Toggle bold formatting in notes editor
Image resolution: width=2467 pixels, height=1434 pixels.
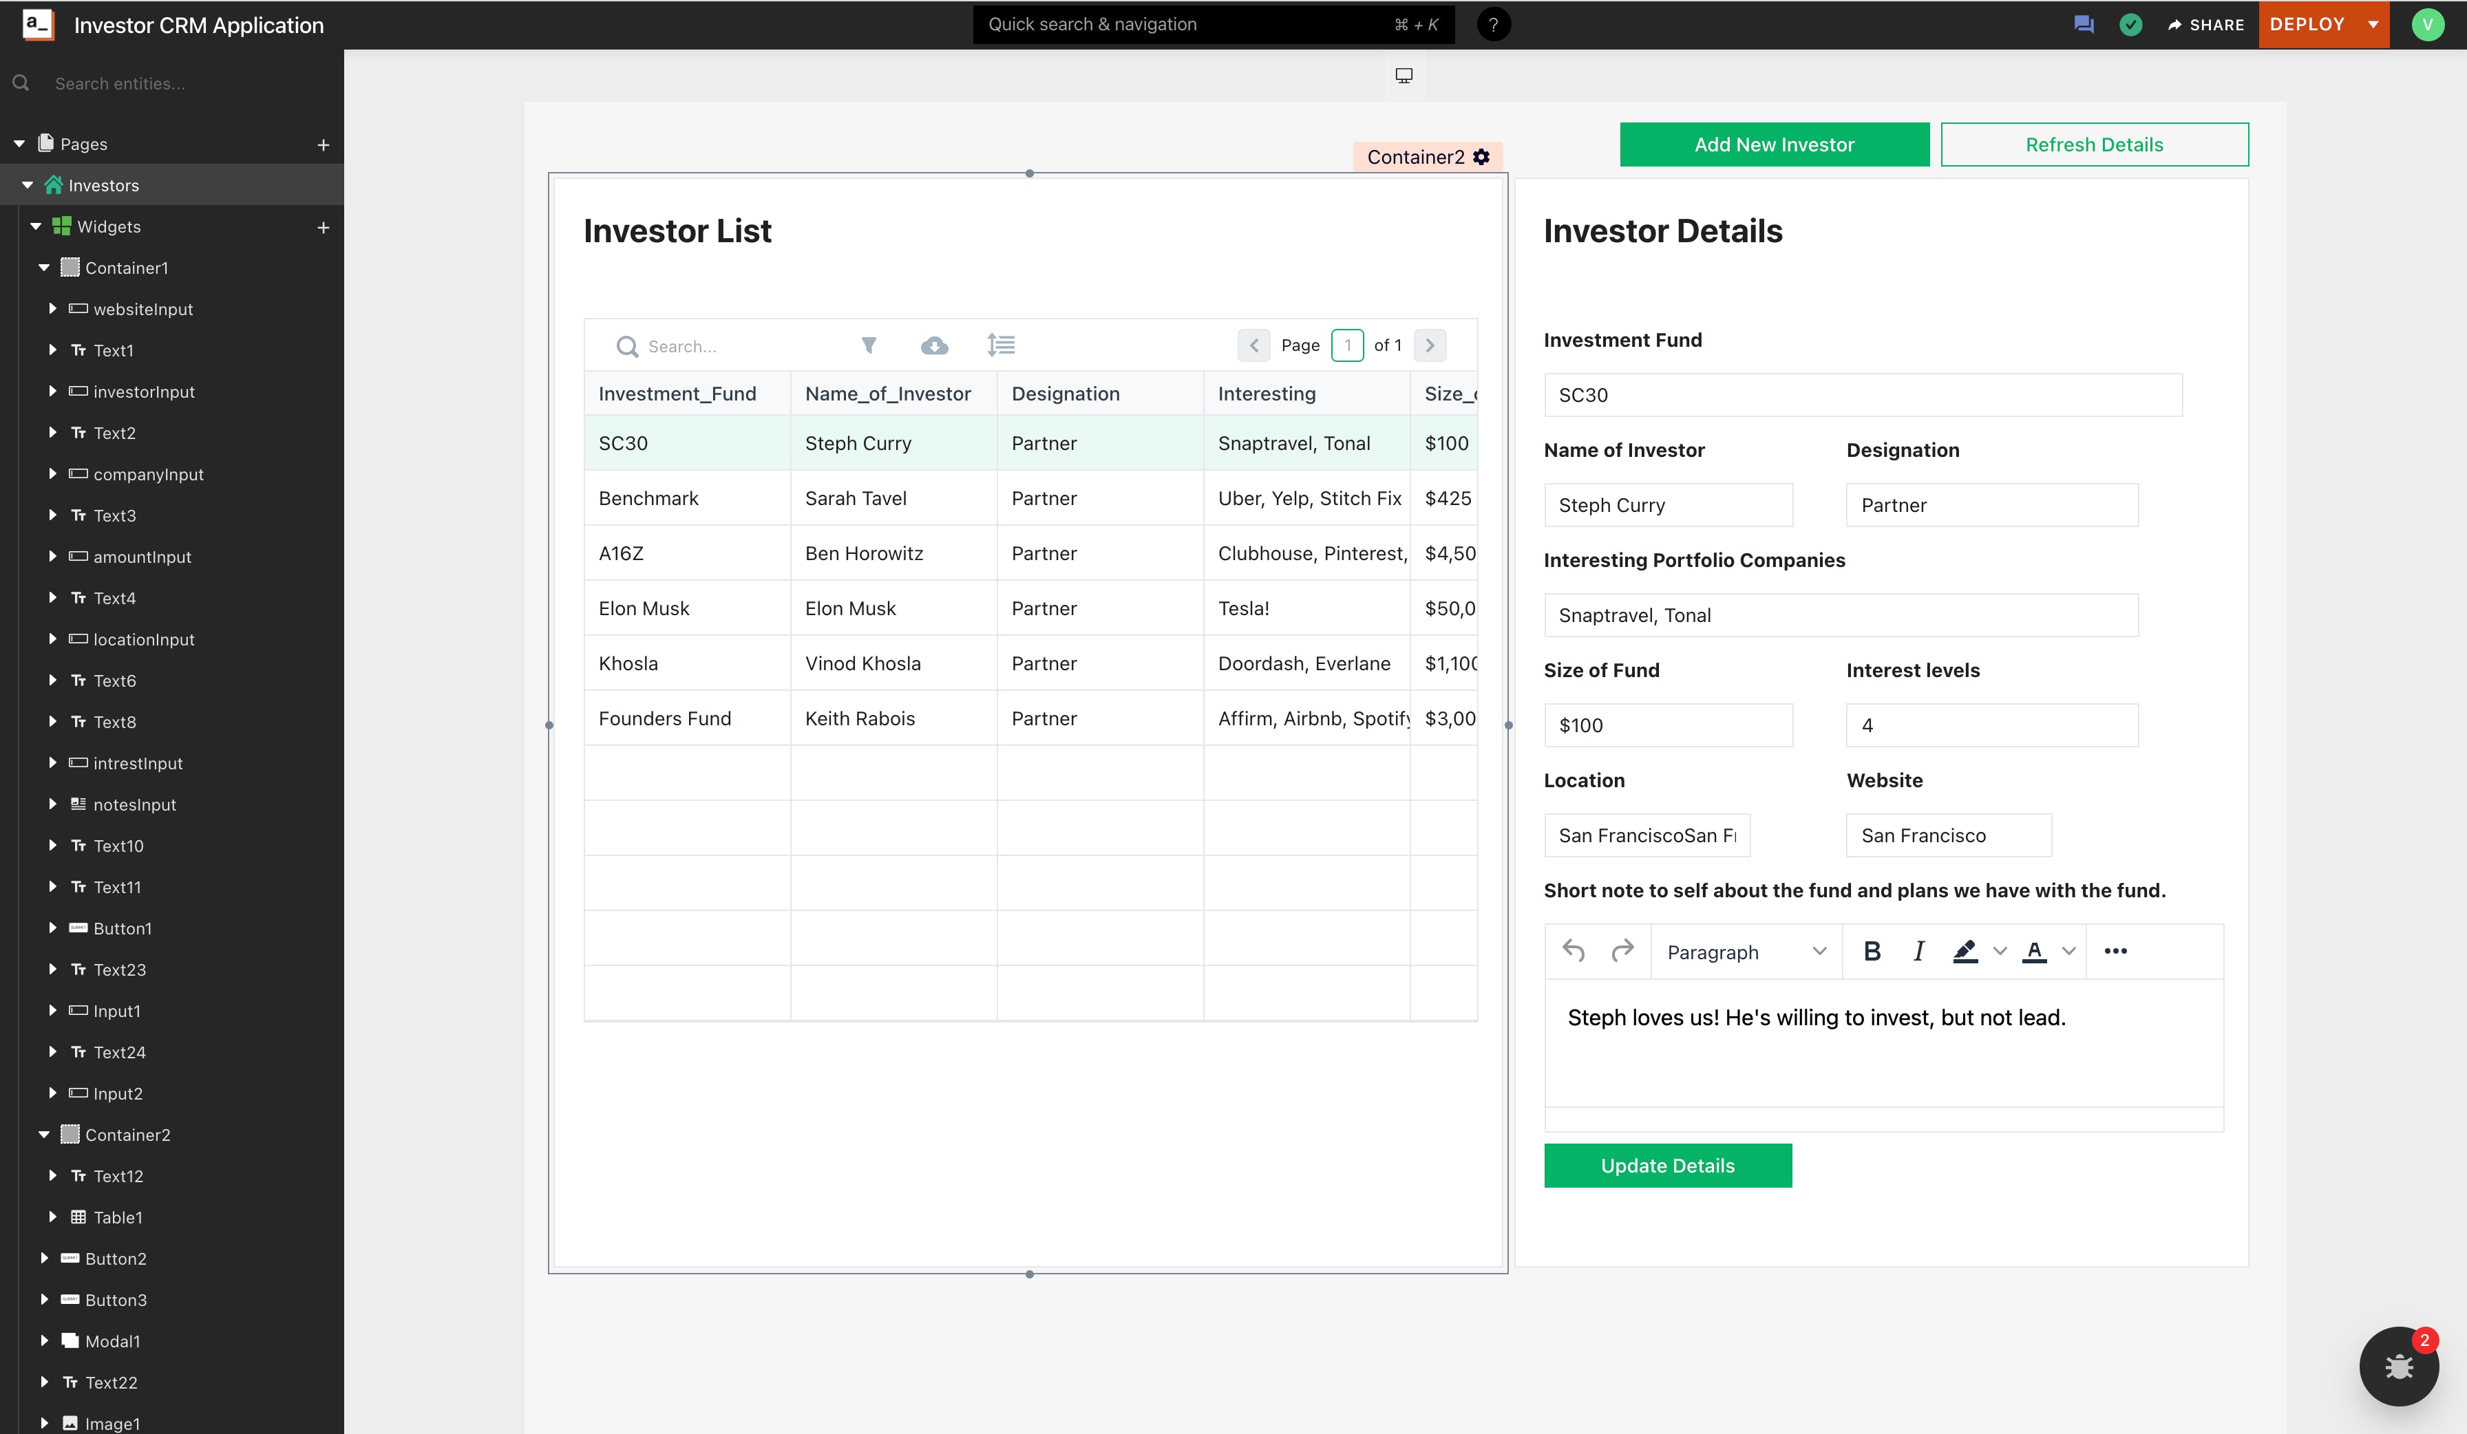tap(1872, 950)
